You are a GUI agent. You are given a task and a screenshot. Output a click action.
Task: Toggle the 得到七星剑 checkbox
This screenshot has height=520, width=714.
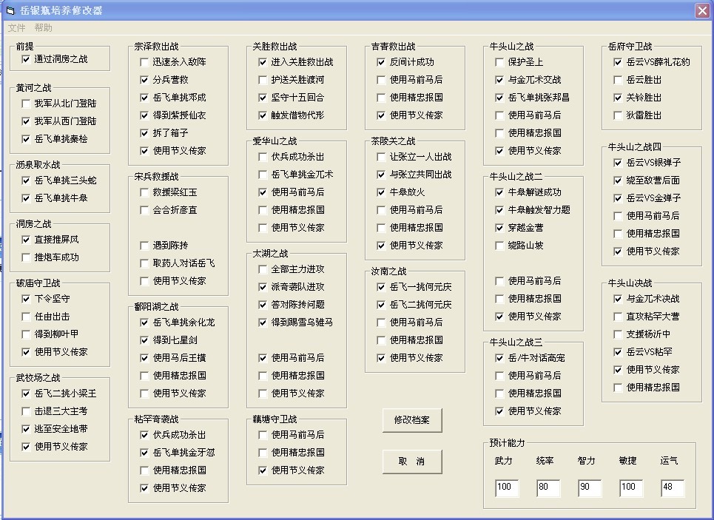click(x=145, y=340)
